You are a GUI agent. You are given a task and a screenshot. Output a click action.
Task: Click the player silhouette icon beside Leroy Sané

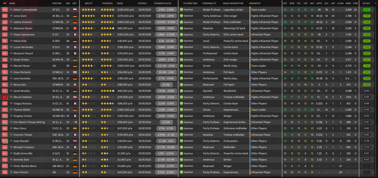(11, 16)
